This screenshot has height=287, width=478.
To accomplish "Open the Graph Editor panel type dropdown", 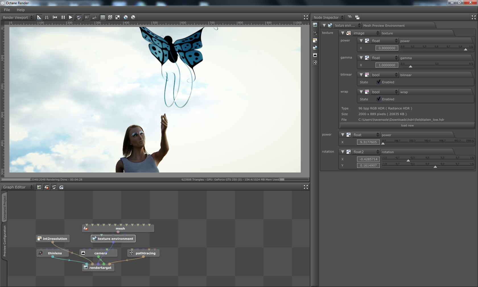I will (18, 187).
